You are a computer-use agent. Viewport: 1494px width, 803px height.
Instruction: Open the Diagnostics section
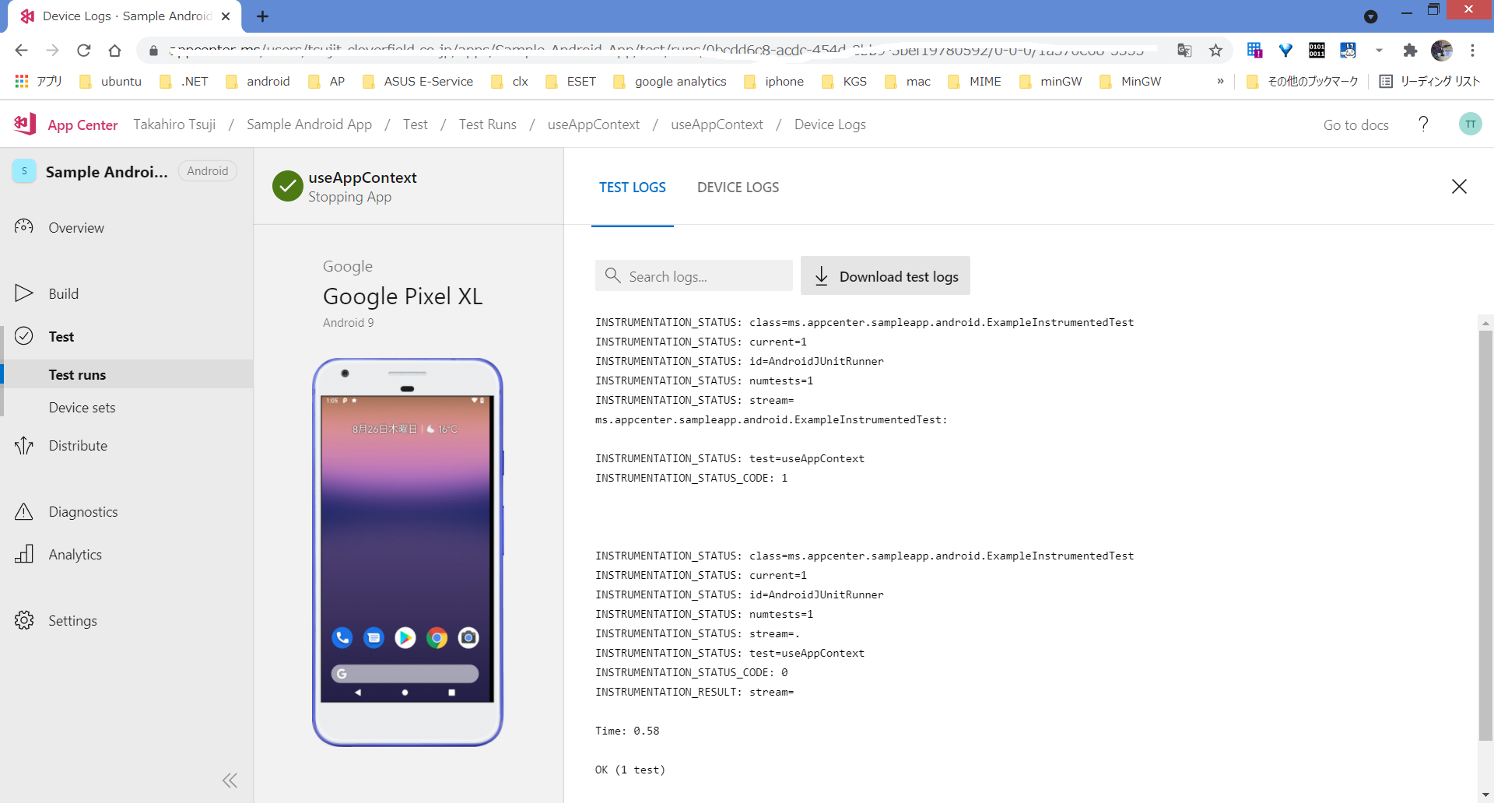pyautogui.click(x=82, y=511)
